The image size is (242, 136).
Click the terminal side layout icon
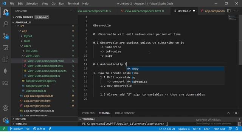(x=239, y=124)
